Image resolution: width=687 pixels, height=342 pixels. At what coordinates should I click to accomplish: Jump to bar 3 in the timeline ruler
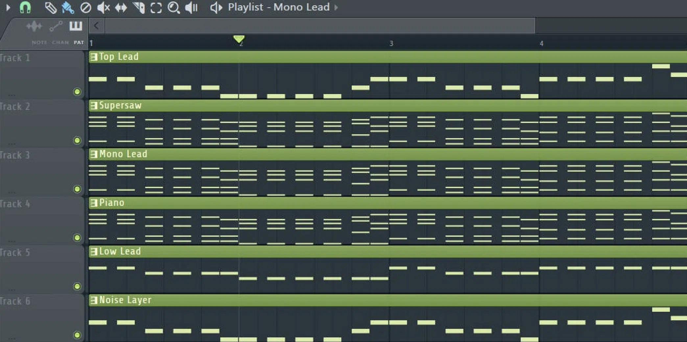pyautogui.click(x=391, y=43)
